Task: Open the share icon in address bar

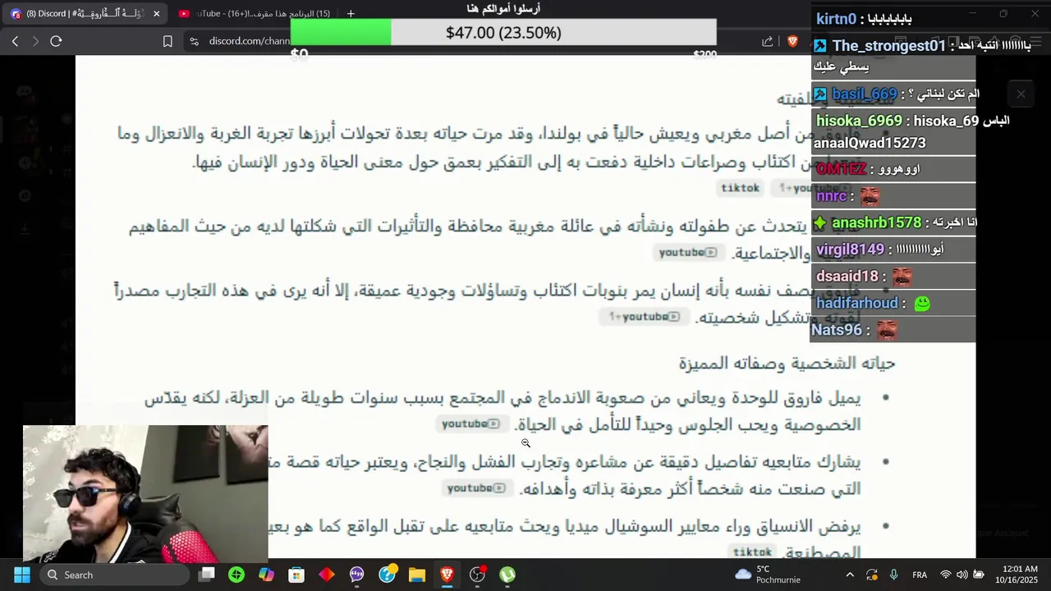Action: pyautogui.click(x=767, y=41)
